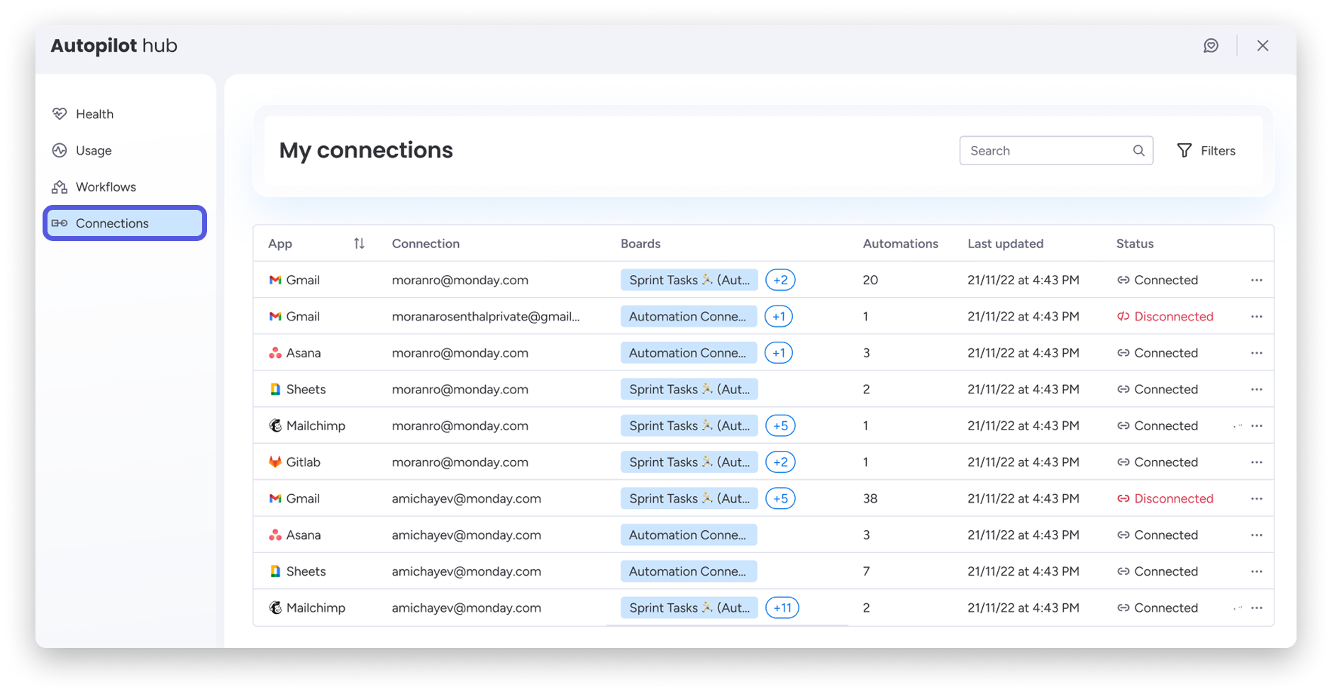The height and width of the screenshot is (694, 1332).
Task: Go to the Usage section
Action: tap(93, 150)
